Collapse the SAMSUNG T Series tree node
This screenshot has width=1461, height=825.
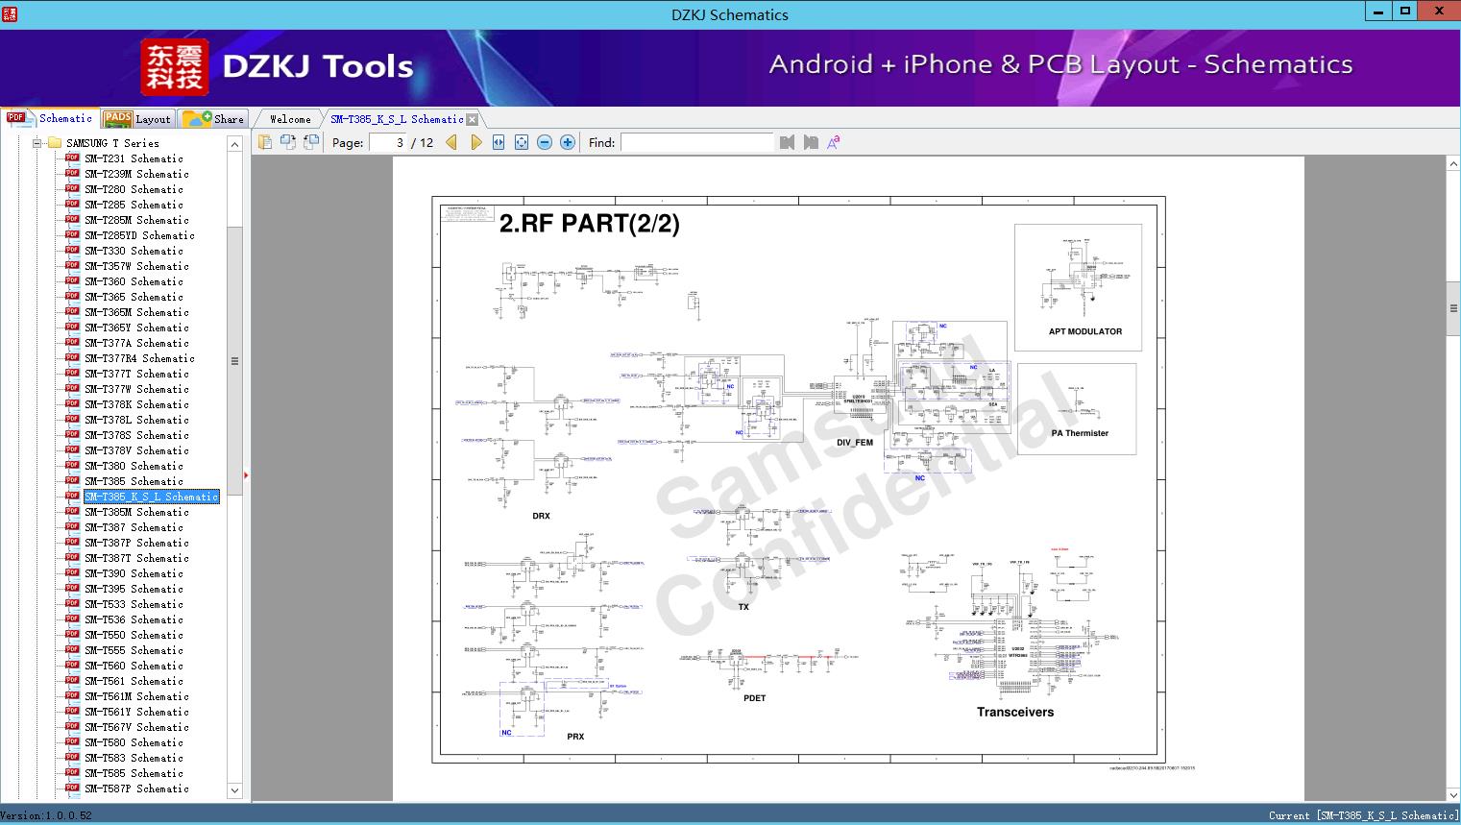tap(37, 143)
